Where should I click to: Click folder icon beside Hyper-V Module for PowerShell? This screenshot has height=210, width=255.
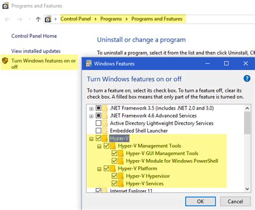(x=121, y=161)
